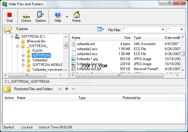
Task: Click the file list scroll down arrow
Action: [x=183, y=70]
